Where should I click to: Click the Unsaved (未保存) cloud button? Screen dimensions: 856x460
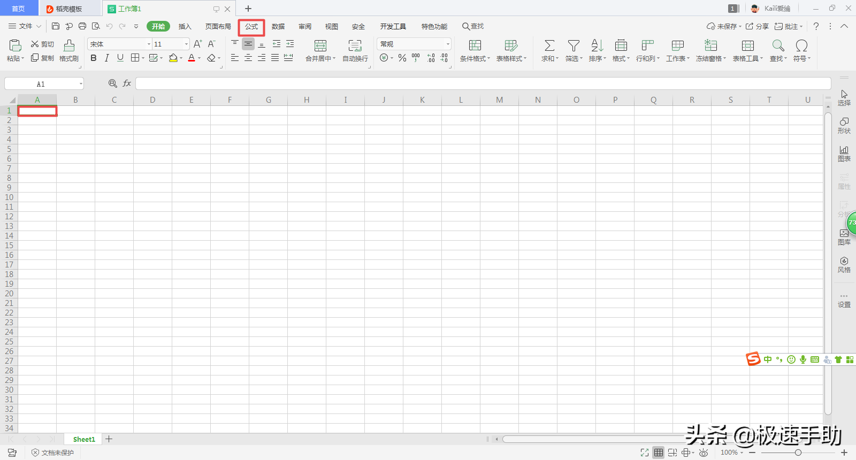pyautogui.click(x=724, y=26)
